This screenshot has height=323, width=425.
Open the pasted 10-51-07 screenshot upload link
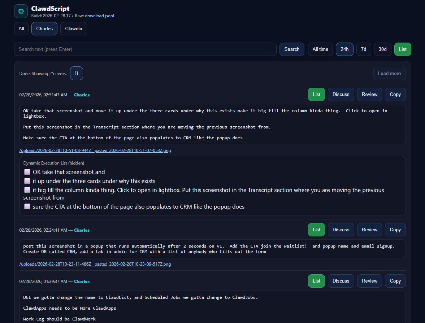[x=95, y=150]
